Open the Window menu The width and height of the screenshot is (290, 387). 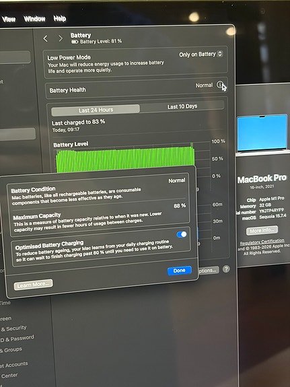click(x=34, y=19)
